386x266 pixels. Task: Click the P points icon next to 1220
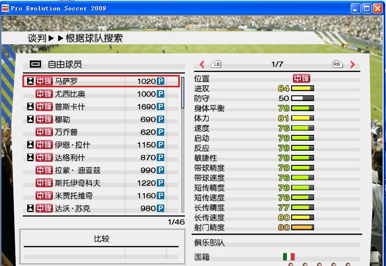(161, 183)
